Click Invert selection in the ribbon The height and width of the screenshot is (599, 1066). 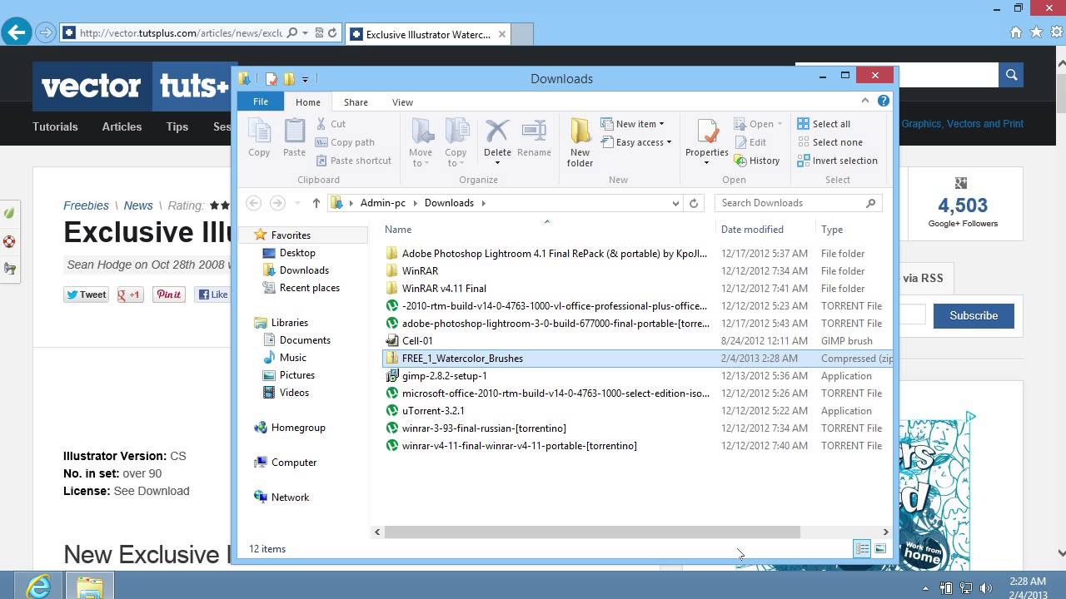tap(837, 161)
